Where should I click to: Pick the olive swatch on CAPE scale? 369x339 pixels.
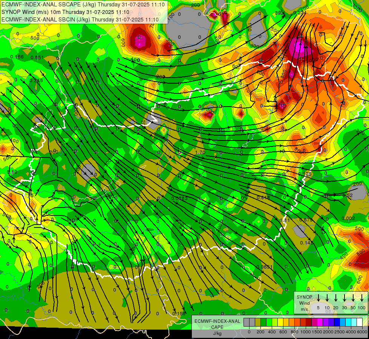(258, 322)
